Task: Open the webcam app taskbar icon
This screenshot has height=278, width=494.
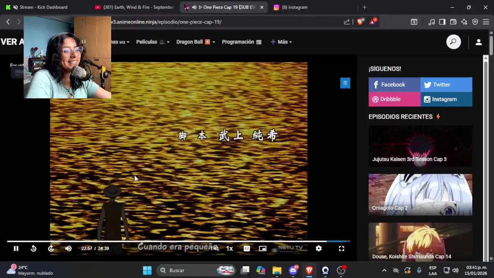Action: (325, 270)
